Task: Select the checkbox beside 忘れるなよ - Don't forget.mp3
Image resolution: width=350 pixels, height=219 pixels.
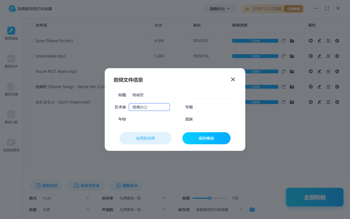Action: pyautogui.click(x=31, y=102)
